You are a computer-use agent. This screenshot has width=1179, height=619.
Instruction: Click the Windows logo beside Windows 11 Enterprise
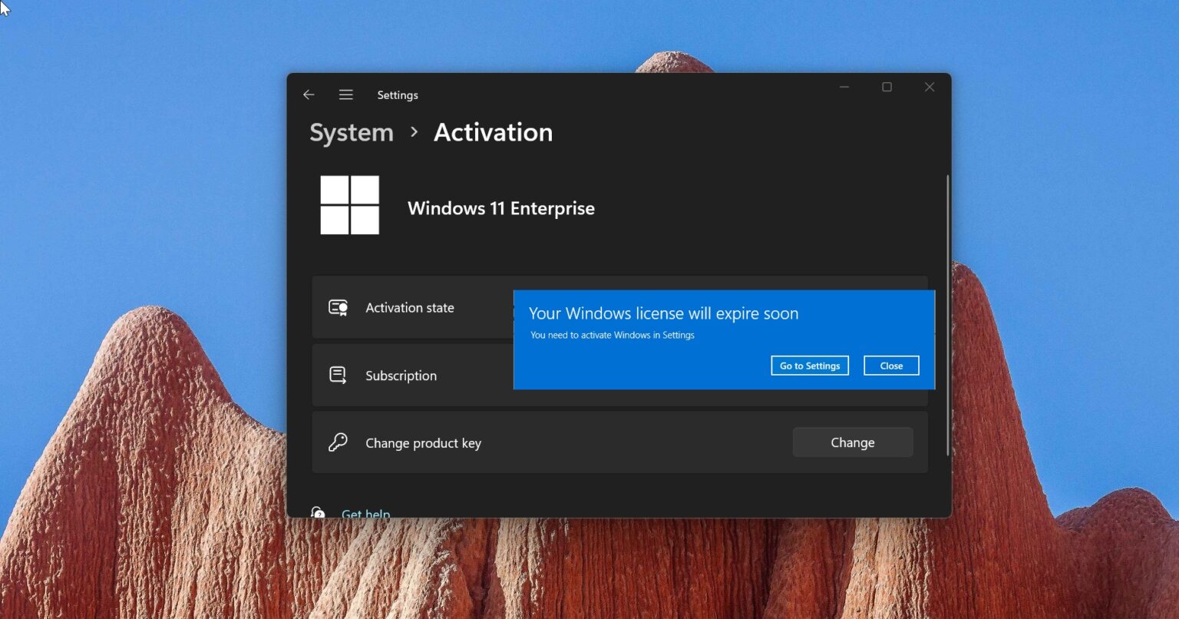[350, 205]
